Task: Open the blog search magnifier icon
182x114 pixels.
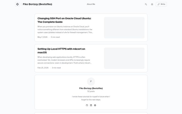Action: click(x=146, y=4)
